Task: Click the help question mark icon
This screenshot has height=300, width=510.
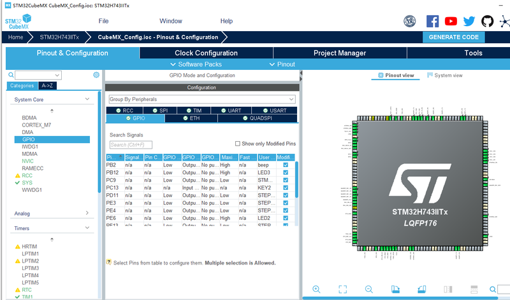Action: click(x=108, y=262)
